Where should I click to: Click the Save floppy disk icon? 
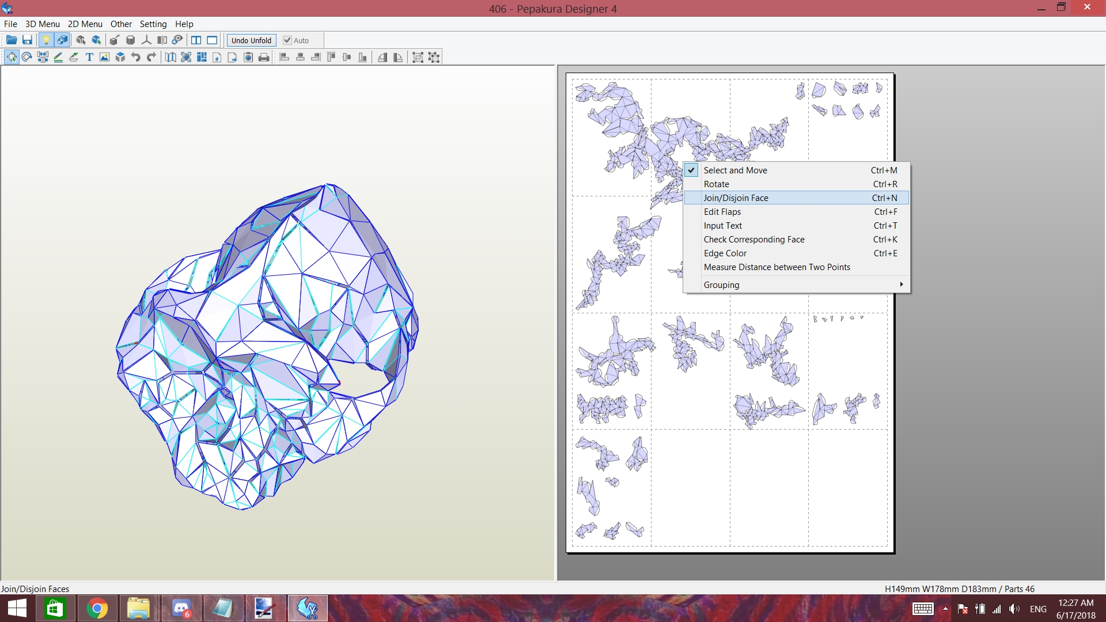(x=27, y=40)
